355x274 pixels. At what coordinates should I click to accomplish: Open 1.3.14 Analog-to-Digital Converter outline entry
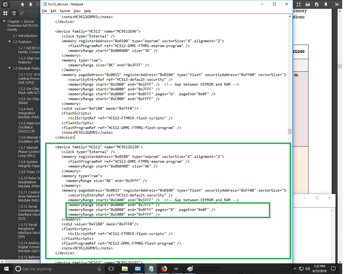coord(29,247)
